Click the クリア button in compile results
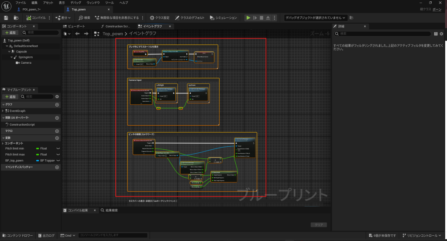 318,225
